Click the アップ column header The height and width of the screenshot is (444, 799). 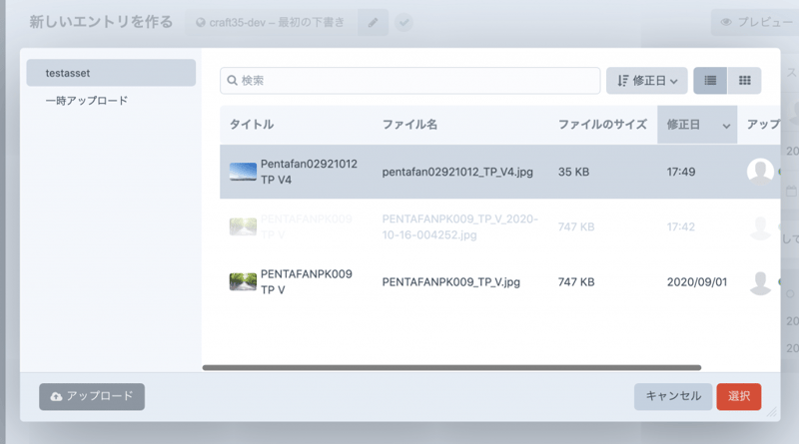763,125
